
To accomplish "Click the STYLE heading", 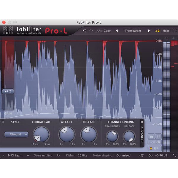I will tap(15, 122).
